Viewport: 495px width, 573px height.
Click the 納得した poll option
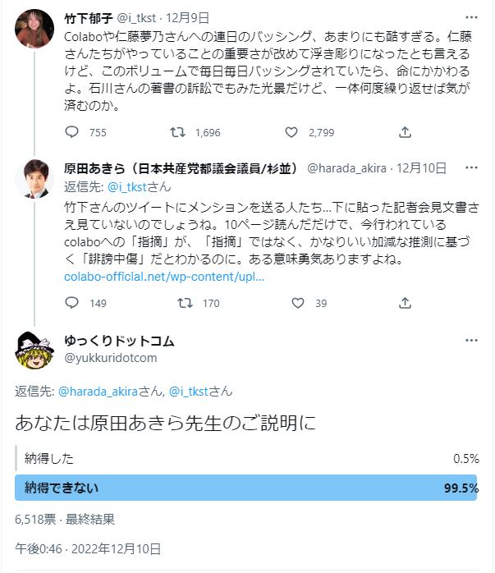click(x=246, y=456)
